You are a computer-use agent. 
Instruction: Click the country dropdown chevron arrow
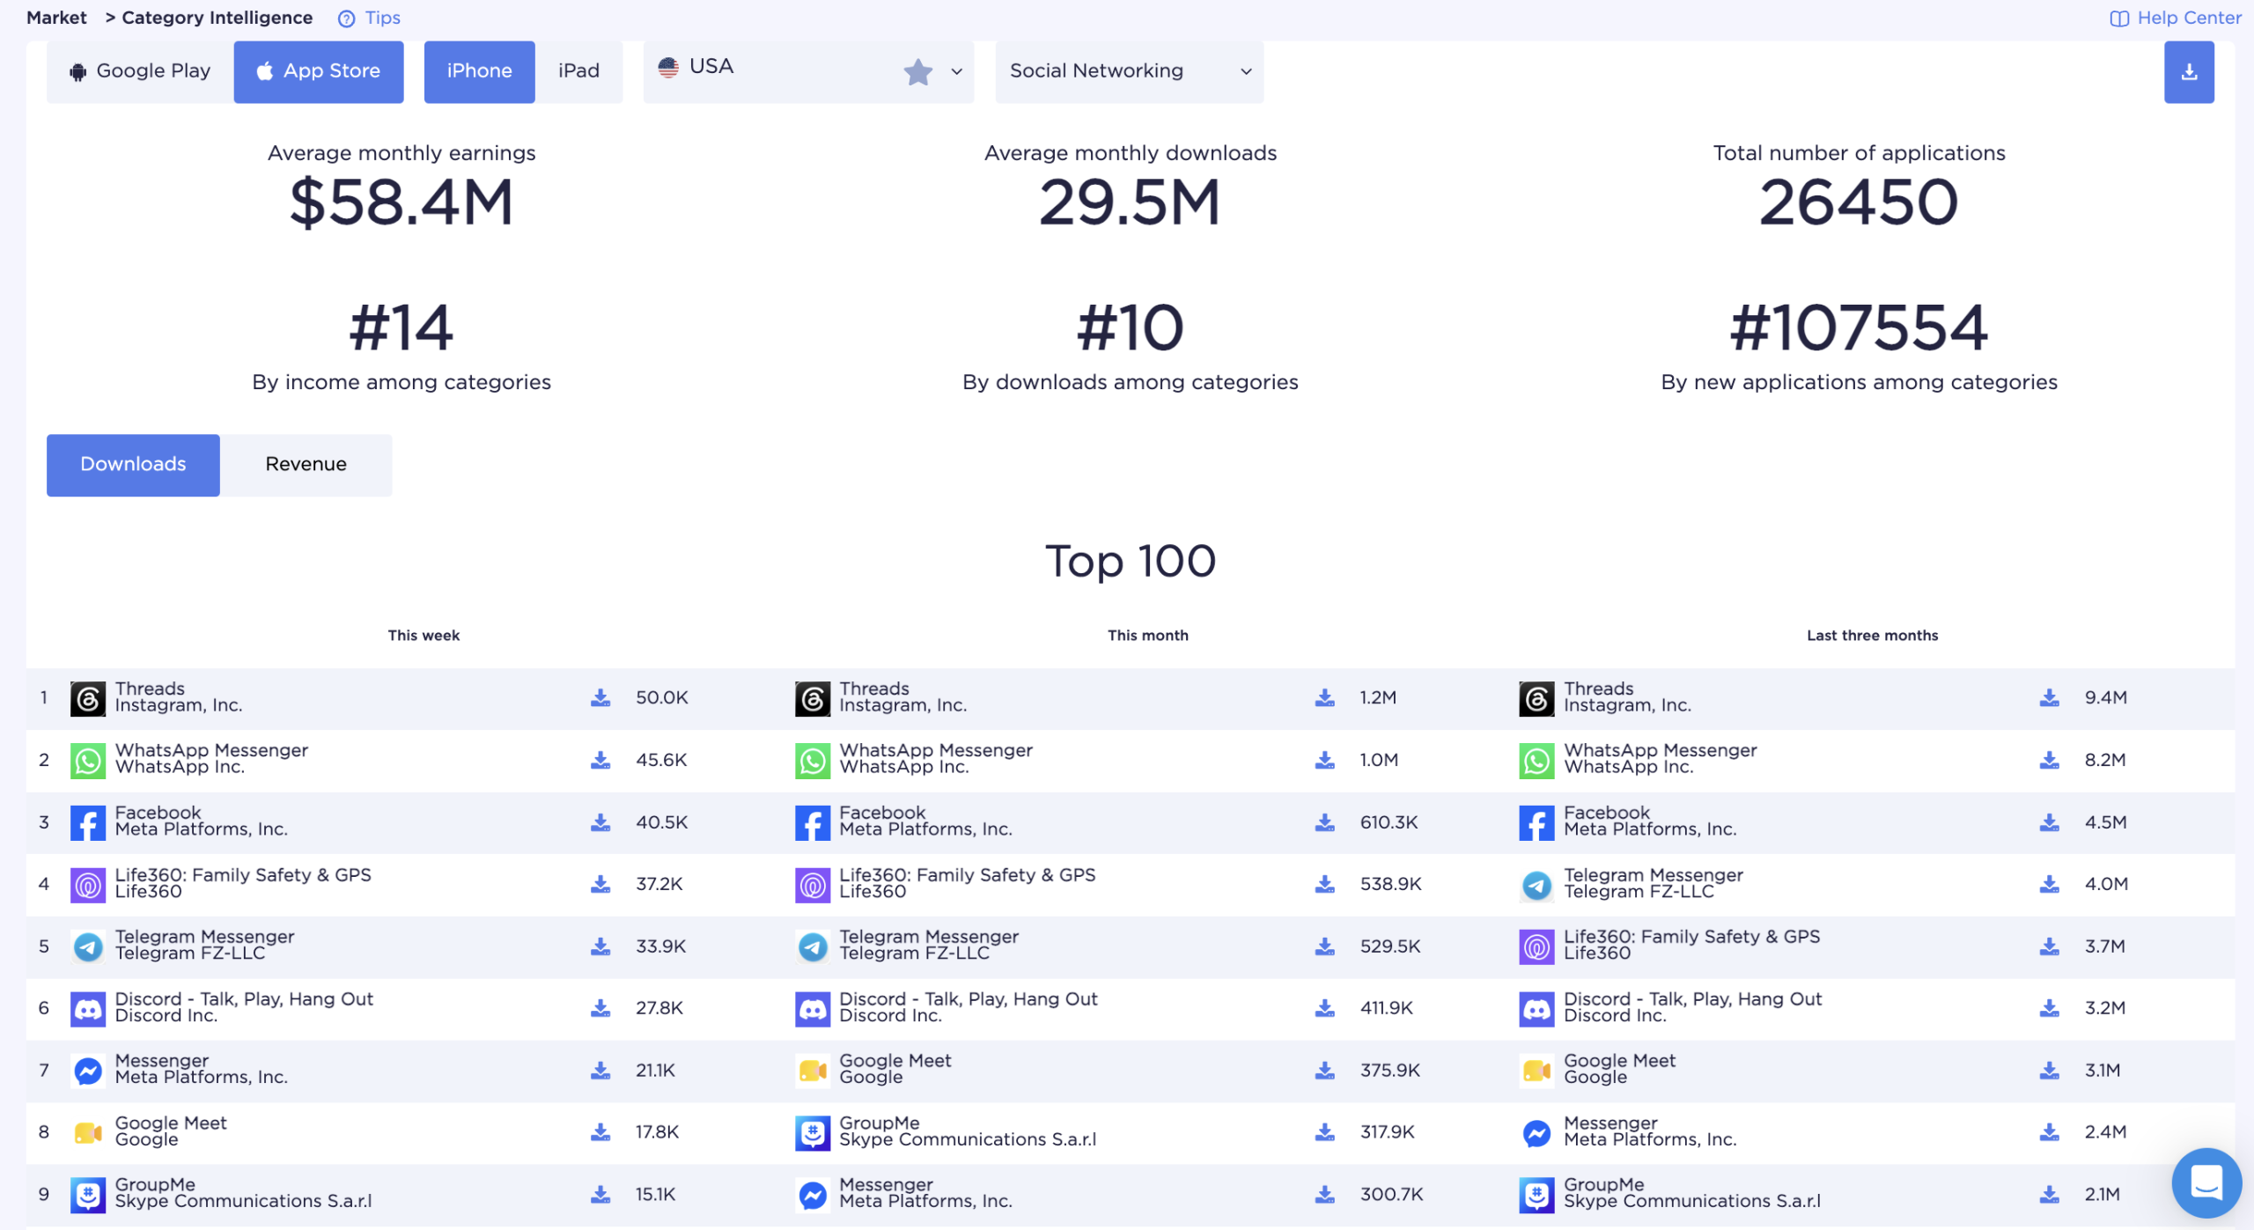(x=956, y=72)
